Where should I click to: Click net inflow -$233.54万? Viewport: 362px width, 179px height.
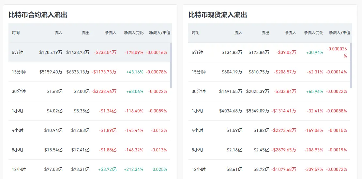[105, 52]
